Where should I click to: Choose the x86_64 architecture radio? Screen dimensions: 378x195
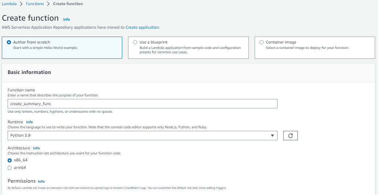[x=10, y=160]
